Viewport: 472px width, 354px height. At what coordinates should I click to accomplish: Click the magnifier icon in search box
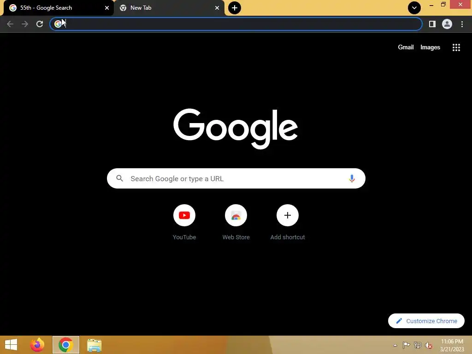tap(119, 178)
